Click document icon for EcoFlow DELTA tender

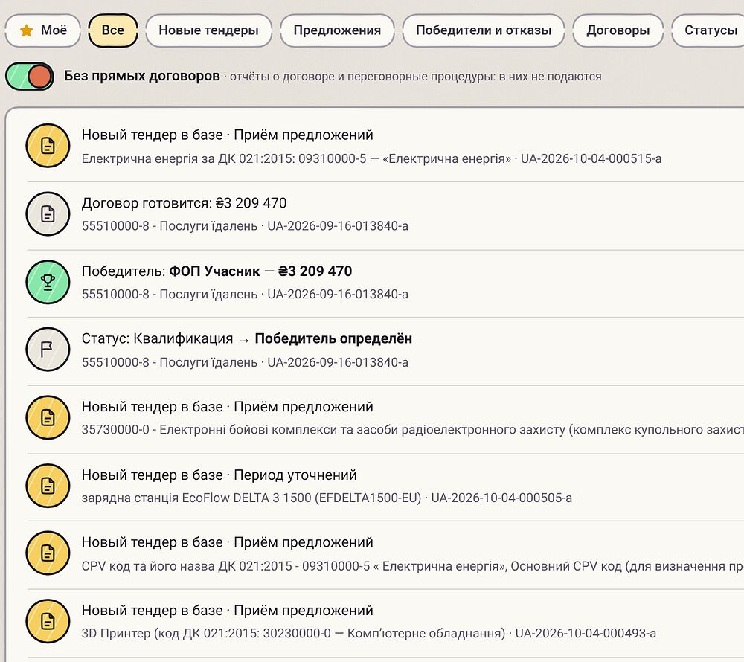coord(48,486)
